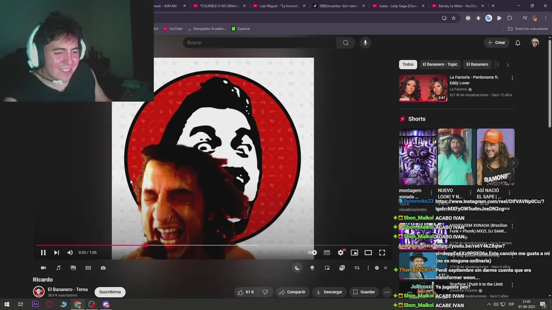This screenshot has width=552, height=310.
Task: Open Todos los marcadores bookmarks folder
Action: pos(528,29)
